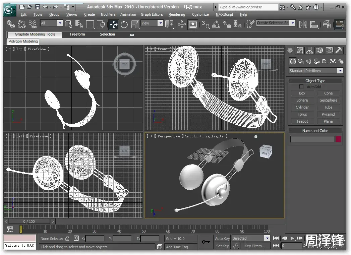
Task: Open the Hierarchy command panel tab
Action: [x=309, y=50]
